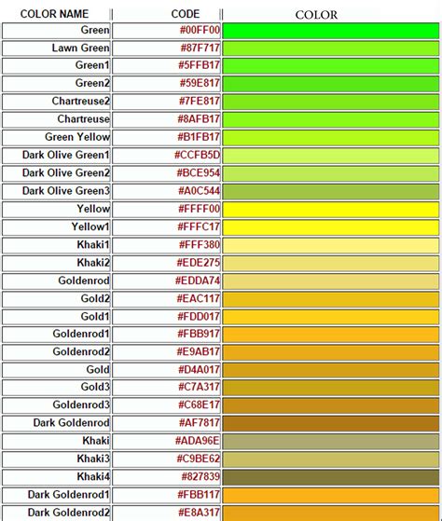Click the Green name cell
The image size is (442, 521).
[x=56, y=31]
